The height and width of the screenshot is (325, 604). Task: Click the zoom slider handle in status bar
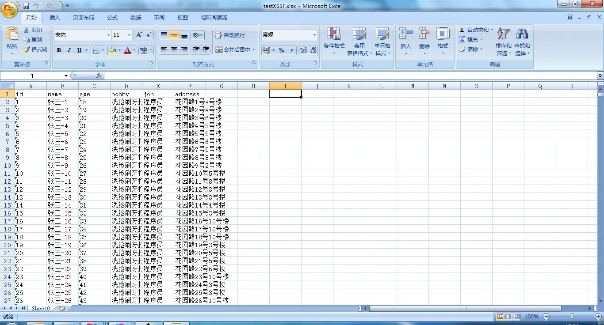572,317
